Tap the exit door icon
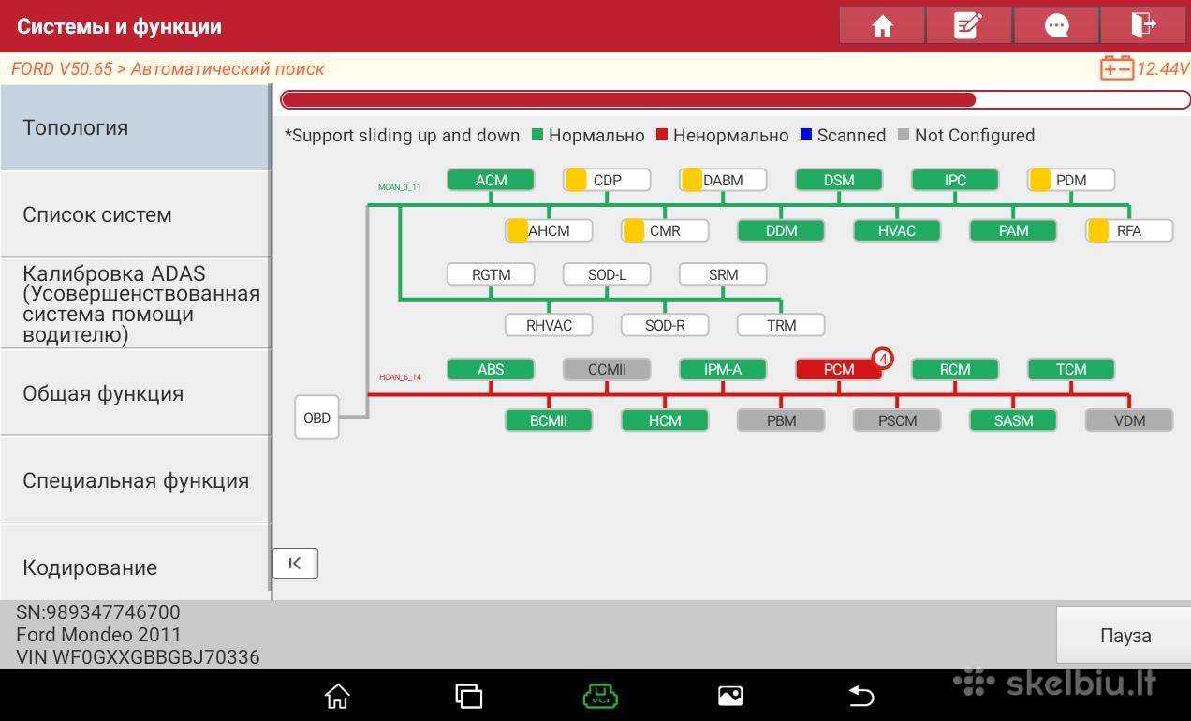Screen dimensions: 1191x721 pyautogui.click(x=1143, y=25)
